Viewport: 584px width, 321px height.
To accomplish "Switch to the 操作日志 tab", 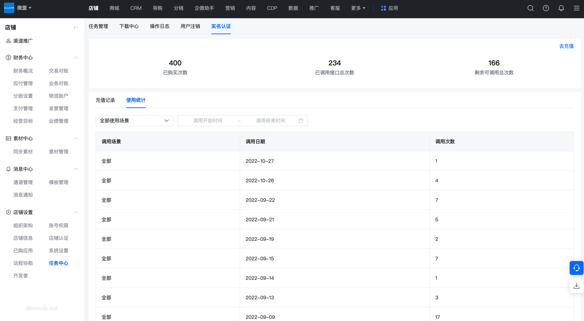I will click(159, 26).
